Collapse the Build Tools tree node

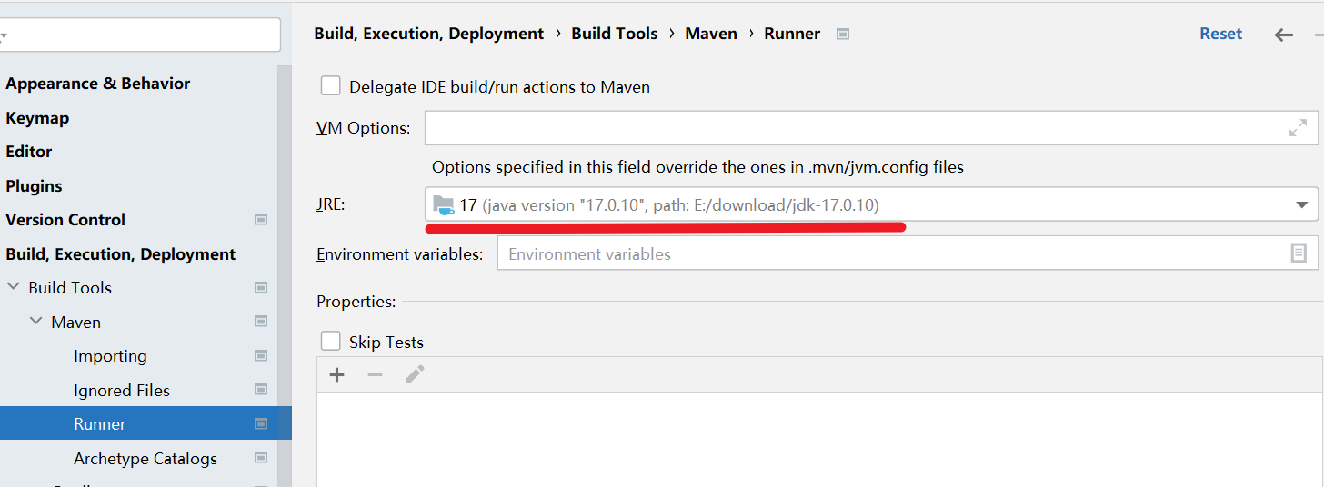(13, 288)
